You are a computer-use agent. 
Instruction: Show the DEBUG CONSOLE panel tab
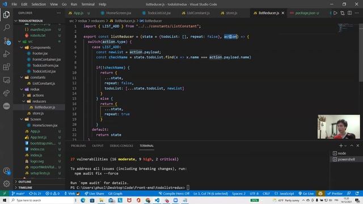click(x=121, y=146)
